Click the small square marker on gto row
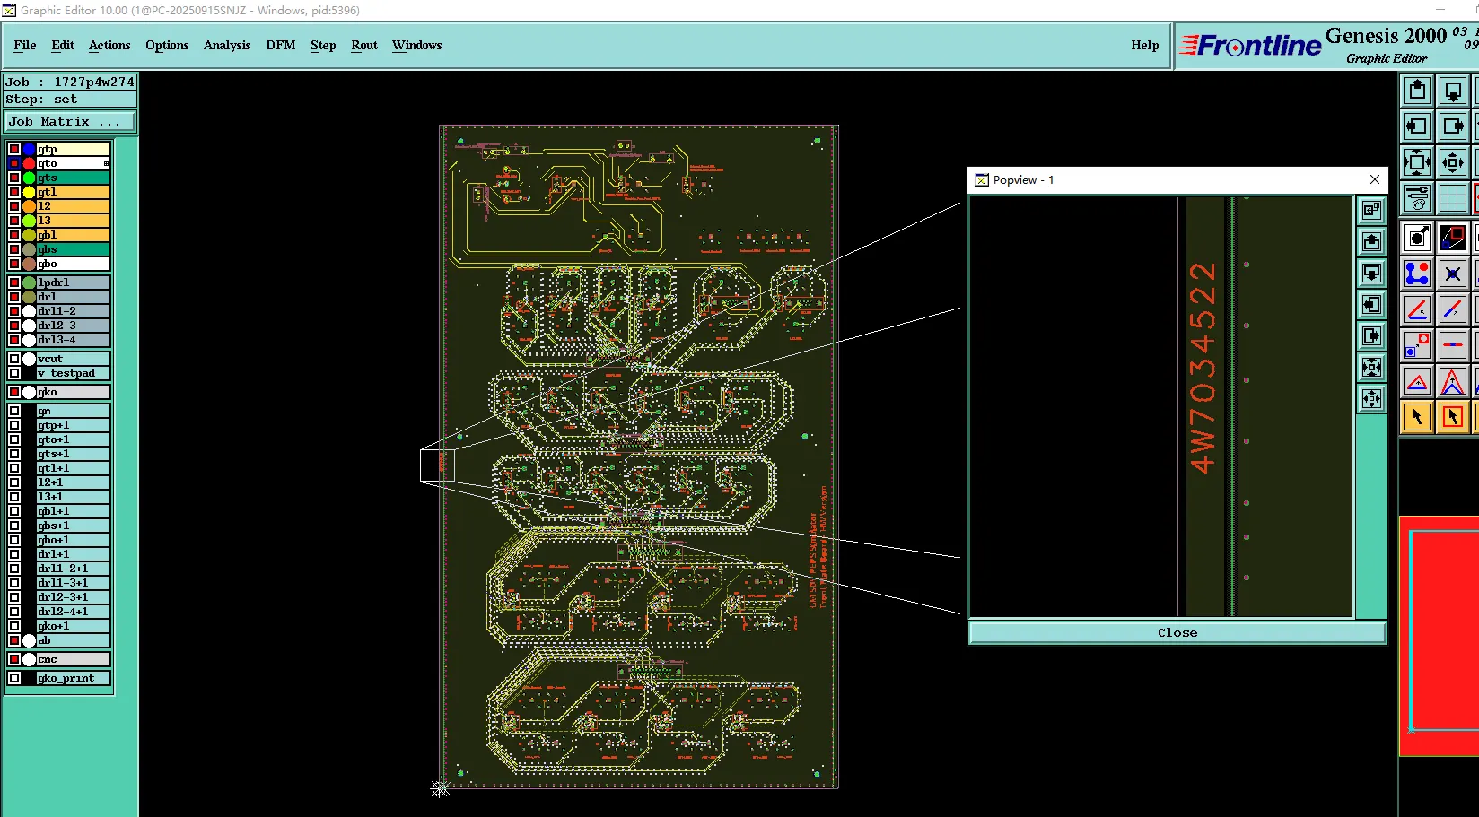Image resolution: width=1479 pixels, height=817 pixels. [x=106, y=163]
